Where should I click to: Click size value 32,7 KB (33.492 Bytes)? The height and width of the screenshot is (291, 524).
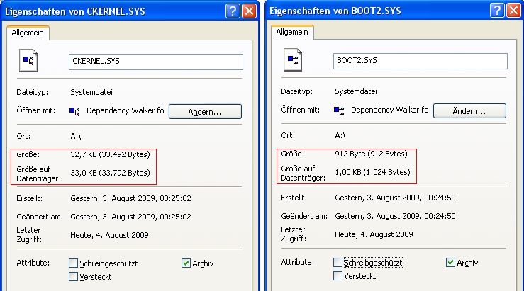click(x=111, y=154)
